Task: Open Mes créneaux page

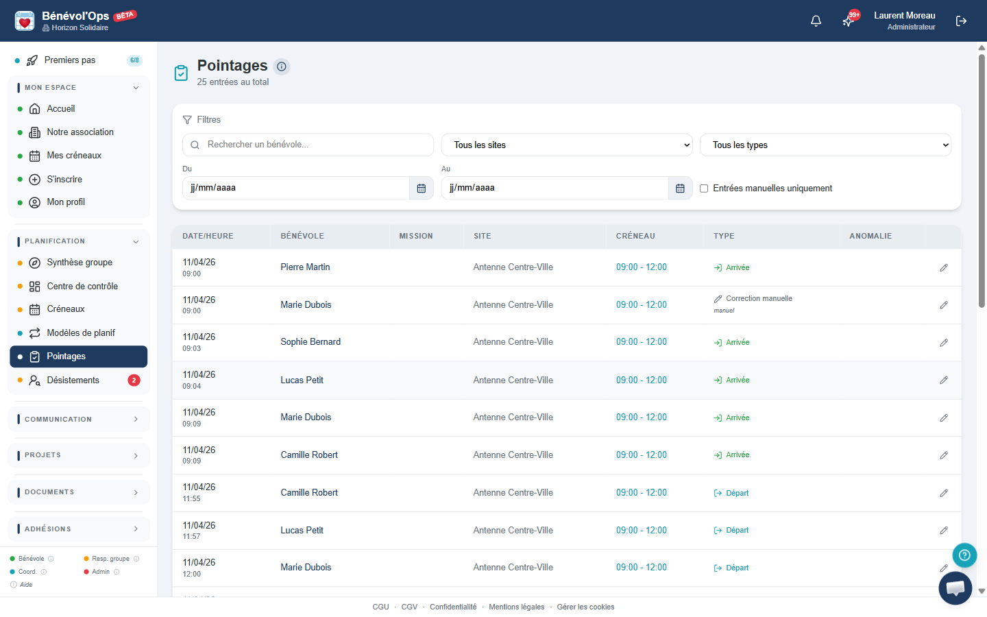Action: coord(79,156)
